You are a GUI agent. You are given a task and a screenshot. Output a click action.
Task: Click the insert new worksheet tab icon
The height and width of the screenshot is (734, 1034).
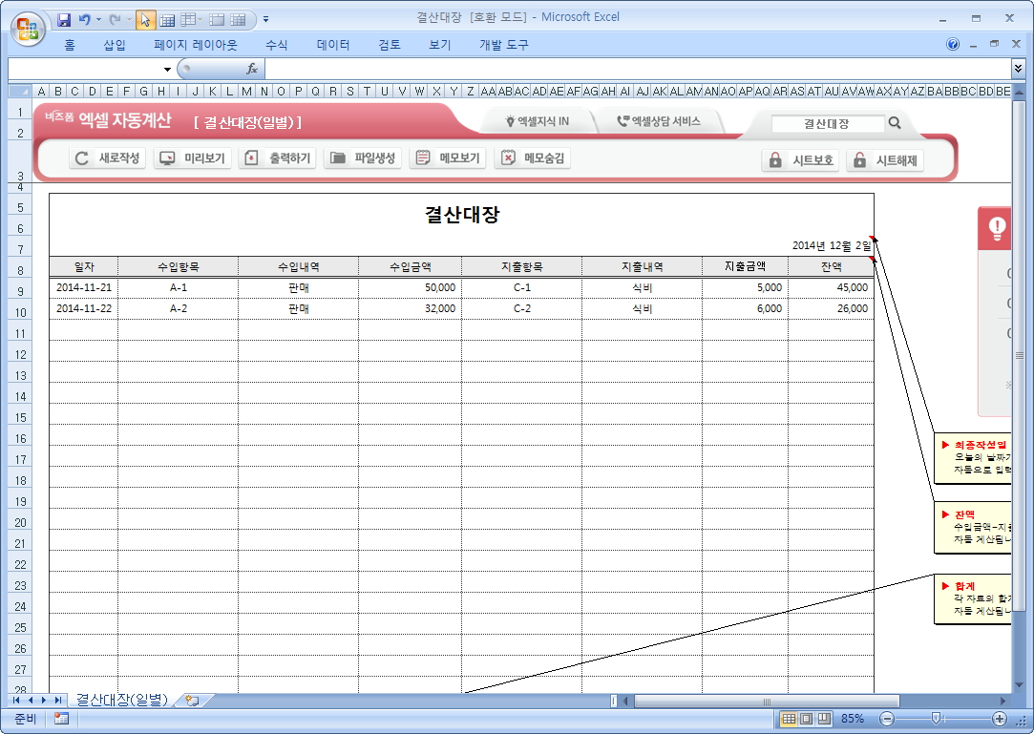[192, 701]
